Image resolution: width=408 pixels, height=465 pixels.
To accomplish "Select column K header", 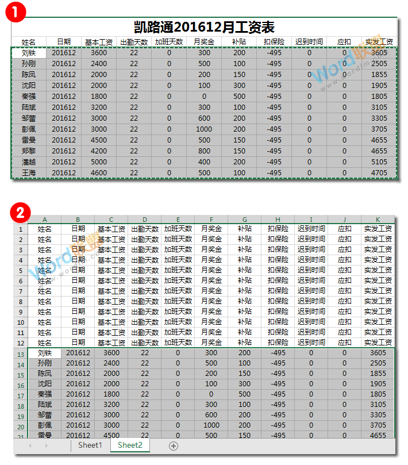I will click(378, 220).
